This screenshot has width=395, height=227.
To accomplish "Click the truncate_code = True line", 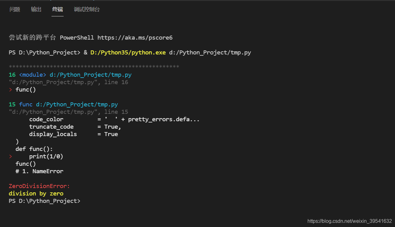I will click(75, 127).
